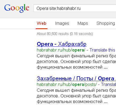Open the 'Захабренные / Посты / Opera' result
The width and height of the screenshot is (116, 107).
pyautogui.click(x=76, y=78)
